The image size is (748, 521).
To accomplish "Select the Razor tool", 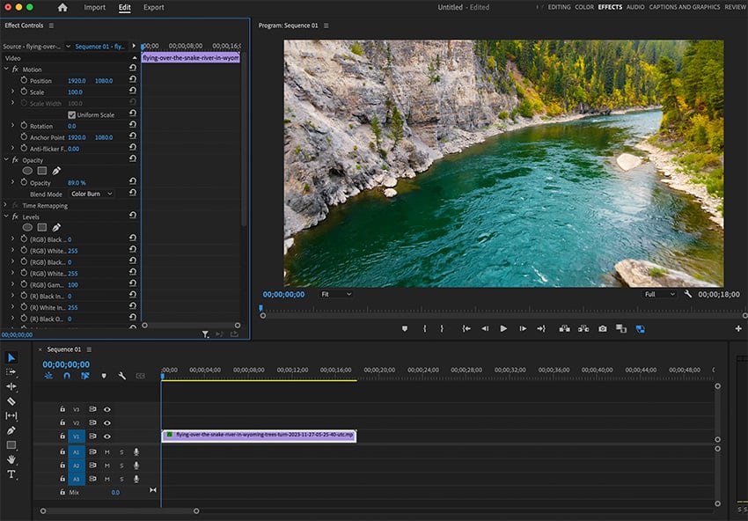I will pos(11,401).
